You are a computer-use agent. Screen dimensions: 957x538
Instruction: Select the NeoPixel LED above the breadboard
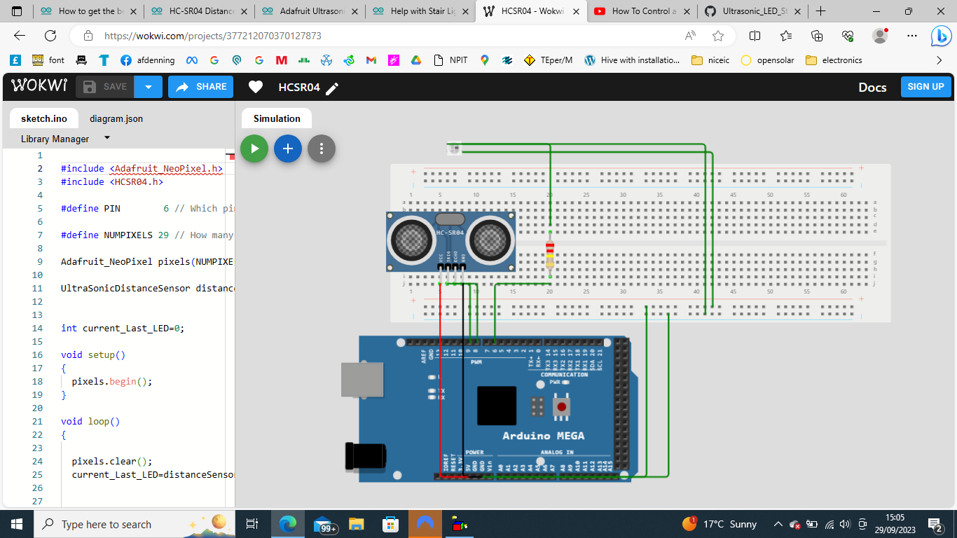454,148
